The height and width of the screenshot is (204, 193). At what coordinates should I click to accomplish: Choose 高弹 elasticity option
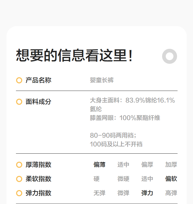click(171, 193)
